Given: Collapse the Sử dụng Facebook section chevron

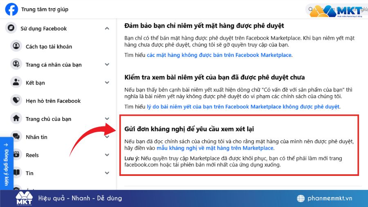Looking at the screenshot, I should tap(107, 28).
